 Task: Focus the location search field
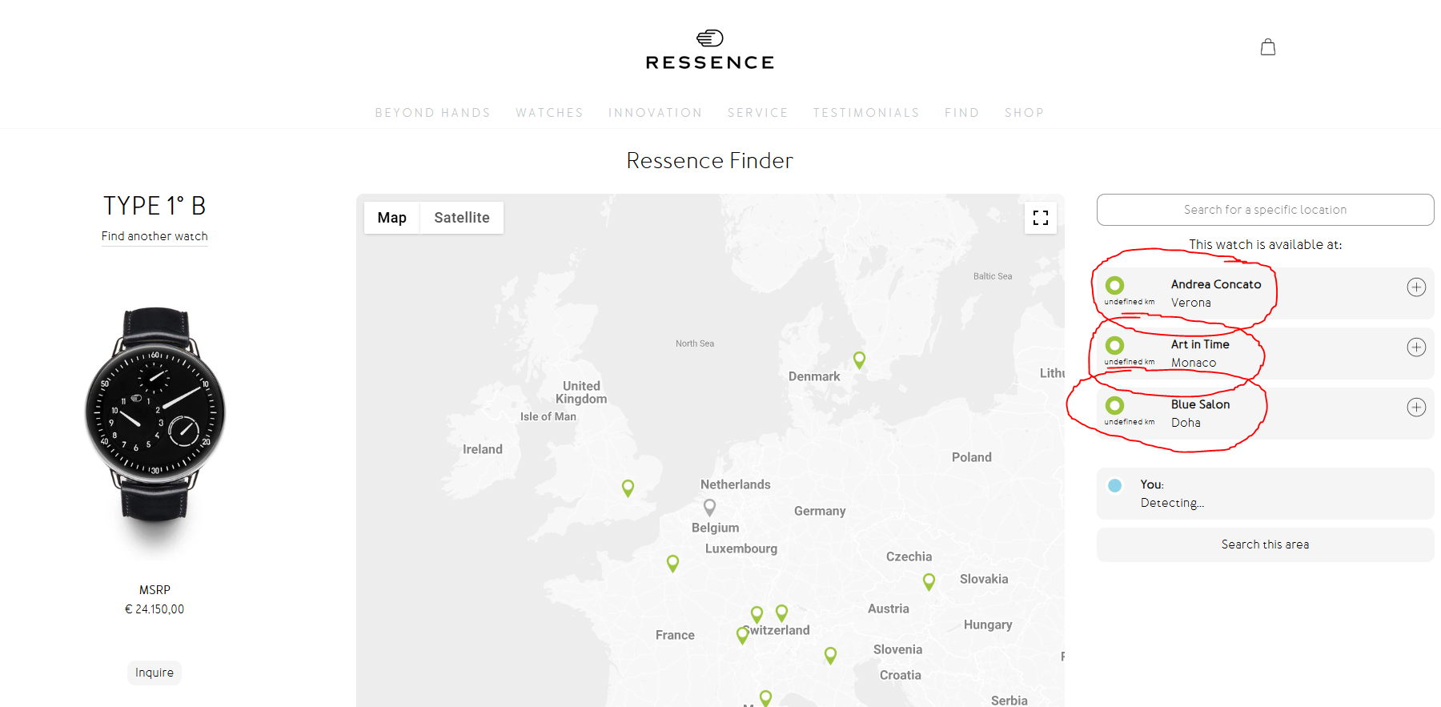click(x=1266, y=210)
